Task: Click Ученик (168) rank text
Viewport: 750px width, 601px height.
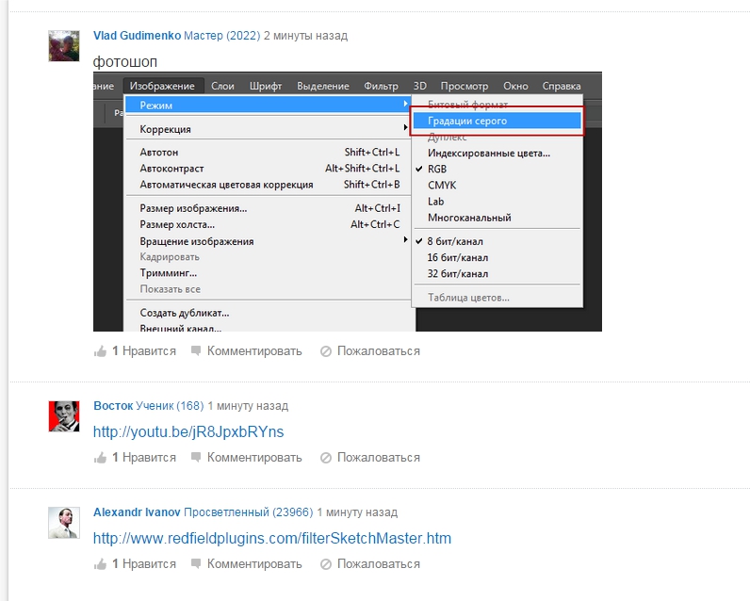Action: coord(170,405)
